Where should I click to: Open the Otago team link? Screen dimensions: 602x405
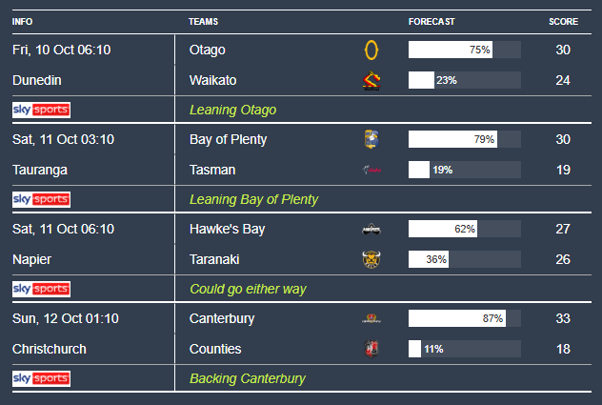pos(208,50)
